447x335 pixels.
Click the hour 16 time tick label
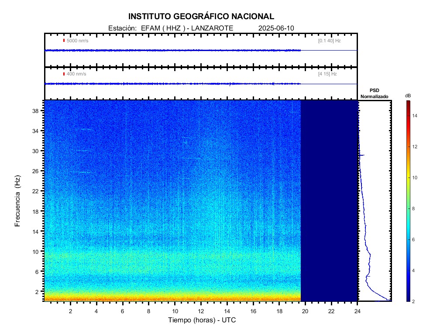(x=253, y=311)
